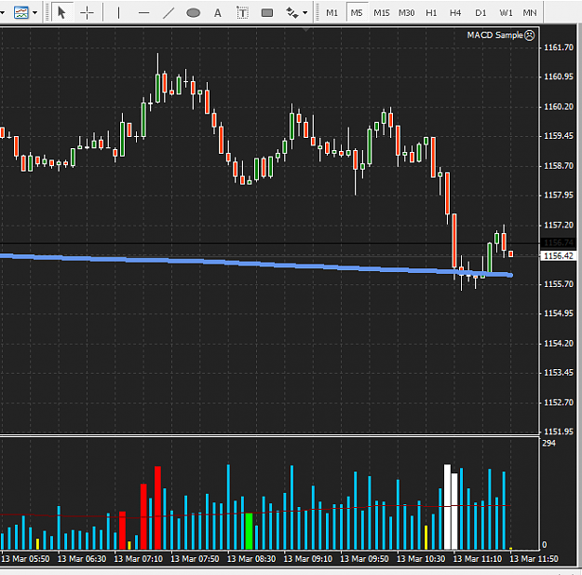Click the green volume bar
This screenshot has width=582, height=575.
pos(249,531)
